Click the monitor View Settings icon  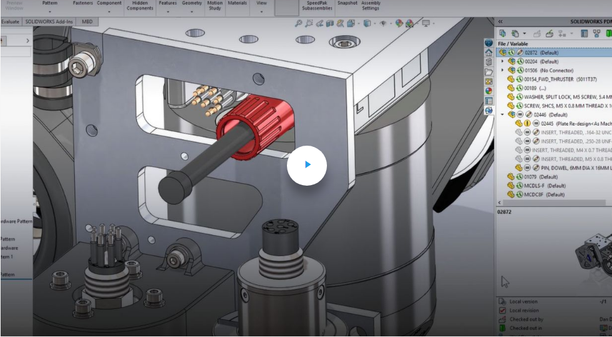click(x=426, y=23)
